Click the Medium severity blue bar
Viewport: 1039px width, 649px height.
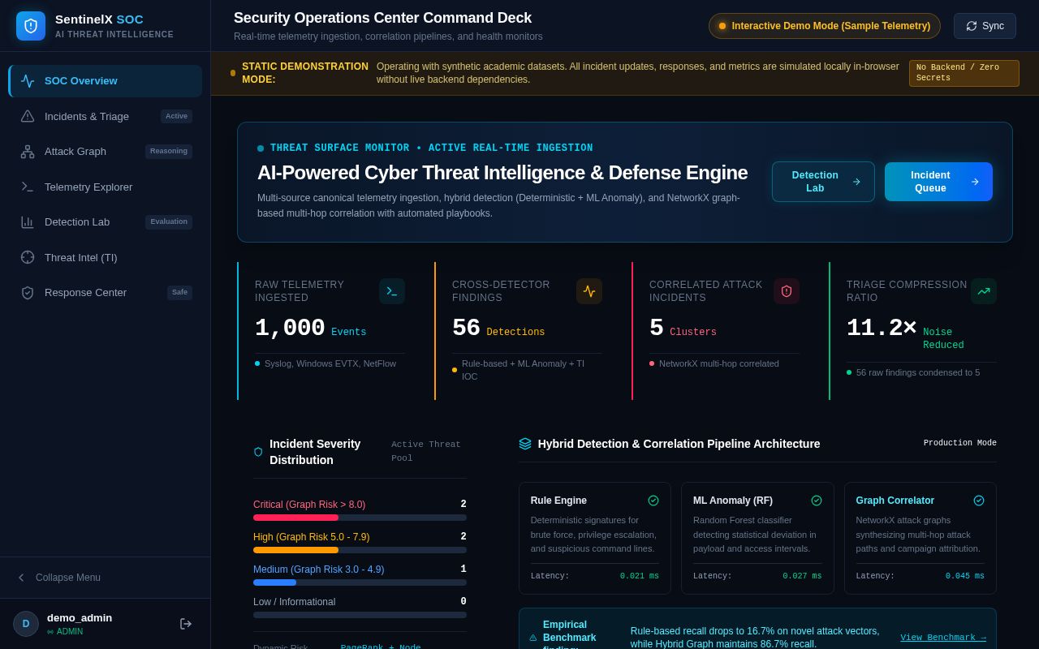click(274, 582)
